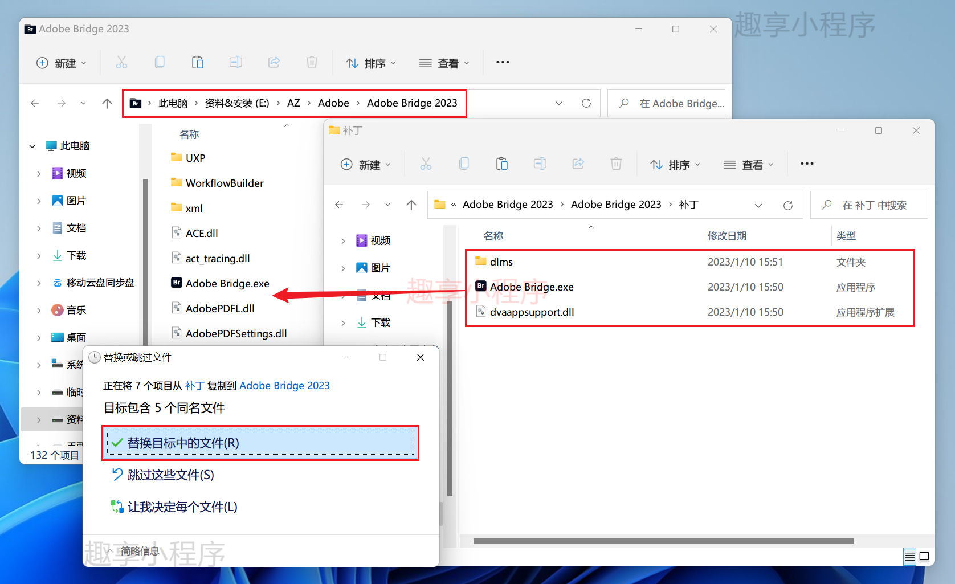Screen dimensions: 955x584
Task: Click the Paste icon in 补丁 window toolbar
Action: (x=502, y=164)
